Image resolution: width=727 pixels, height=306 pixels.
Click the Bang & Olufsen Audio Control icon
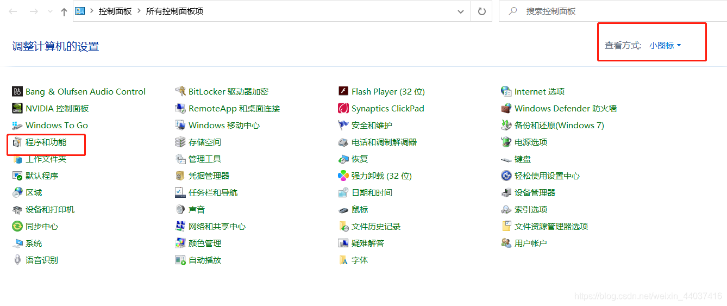click(x=17, y=91)
